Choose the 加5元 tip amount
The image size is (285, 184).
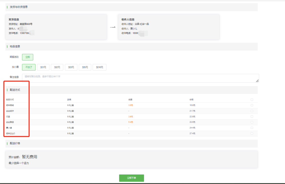coord(85,67)
